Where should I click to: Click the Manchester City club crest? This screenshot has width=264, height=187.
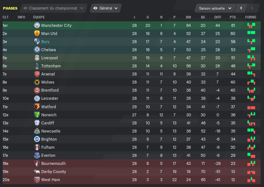(37, 25)
